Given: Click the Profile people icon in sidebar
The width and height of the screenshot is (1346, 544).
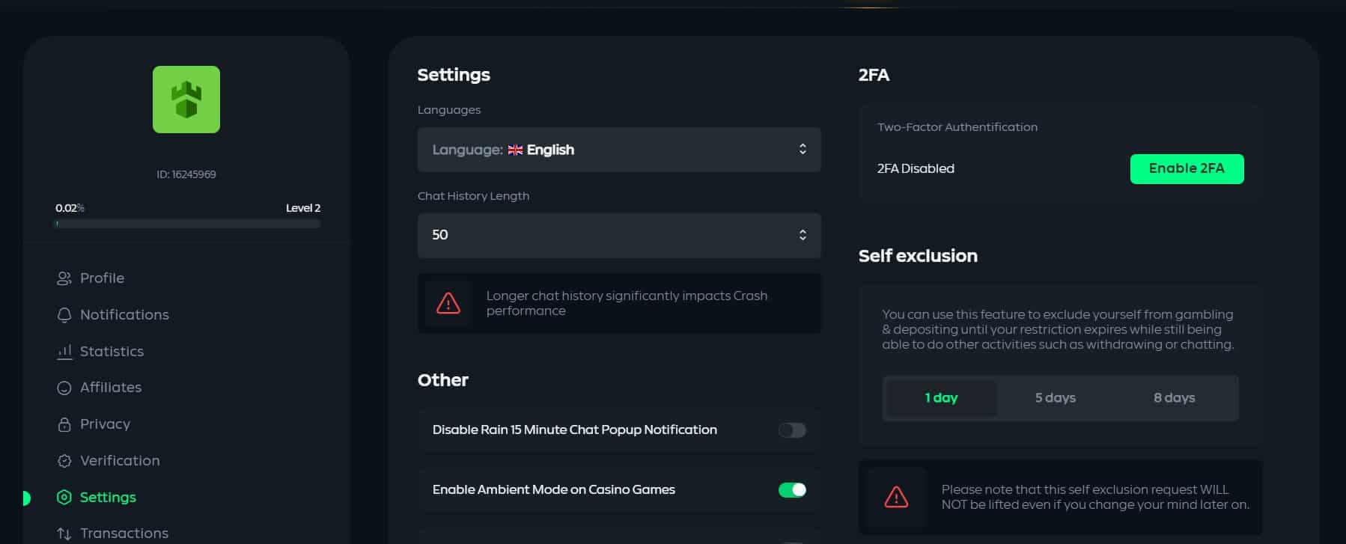Looking at the screenshot, I should tap(64, 278).
